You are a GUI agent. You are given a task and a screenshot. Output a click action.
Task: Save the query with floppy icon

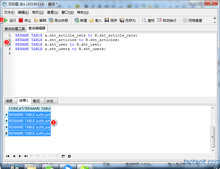point(107,20)
